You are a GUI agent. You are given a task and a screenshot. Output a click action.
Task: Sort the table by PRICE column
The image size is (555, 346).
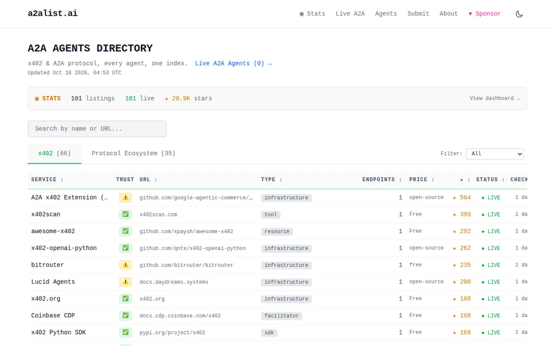(x=422, y=179)
